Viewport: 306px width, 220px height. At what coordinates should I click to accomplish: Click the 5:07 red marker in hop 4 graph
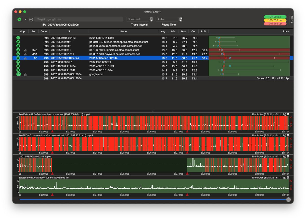[x=187, y=131]
